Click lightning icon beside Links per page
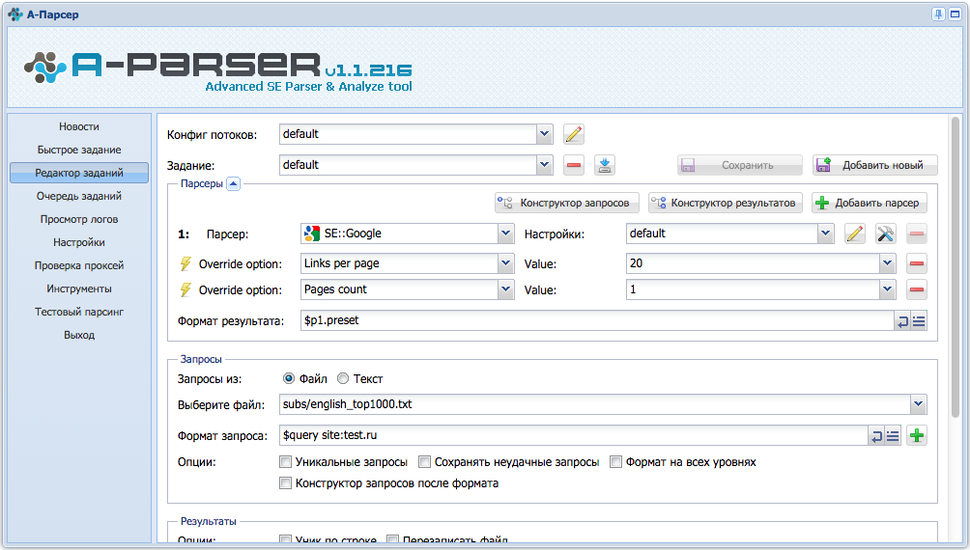Screen dimensions: 970x550 point(185,263)
